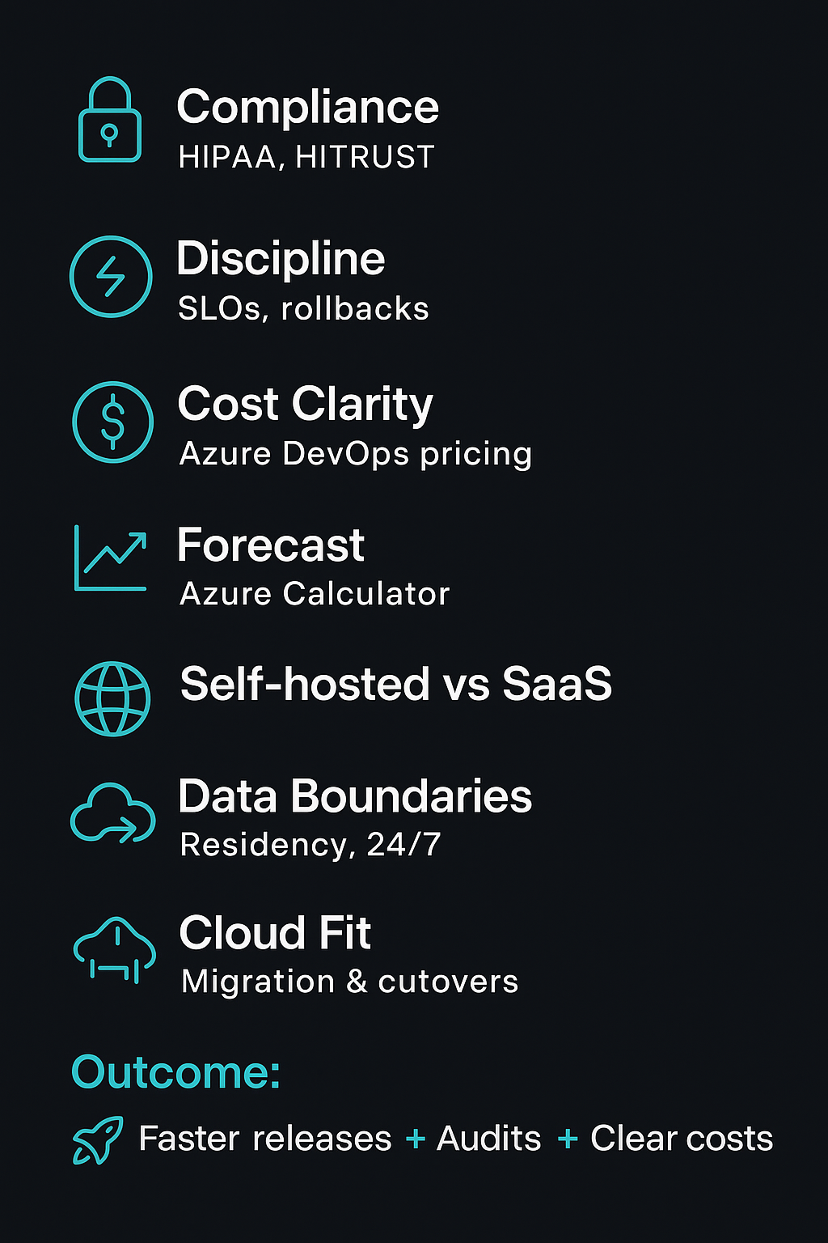Click the HIPAA, HITRUST subtitle
The image size is (828, 1243).
pos(306,157)
